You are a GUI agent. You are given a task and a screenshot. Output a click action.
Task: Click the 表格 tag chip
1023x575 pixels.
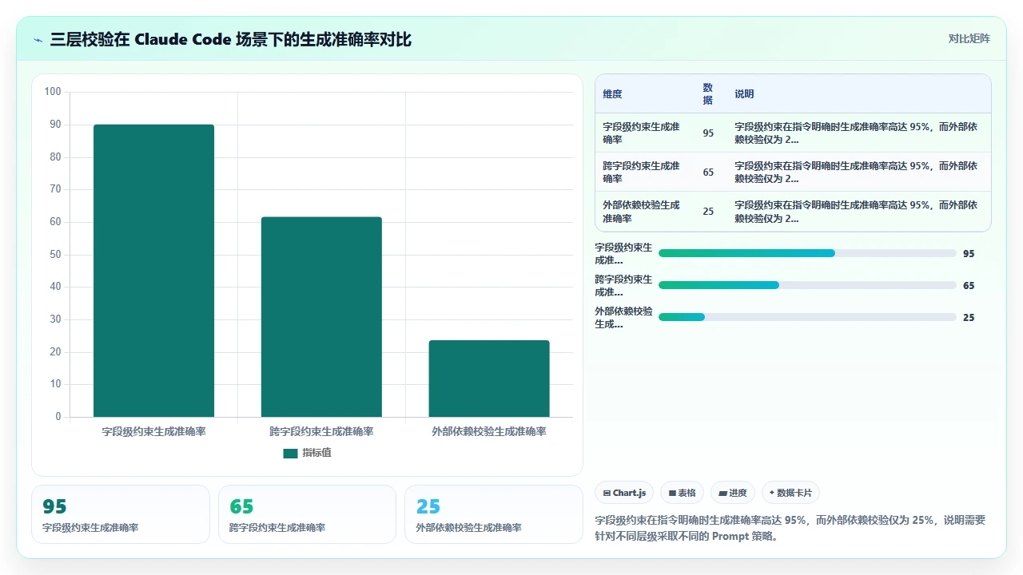click(x=682, y=493)
